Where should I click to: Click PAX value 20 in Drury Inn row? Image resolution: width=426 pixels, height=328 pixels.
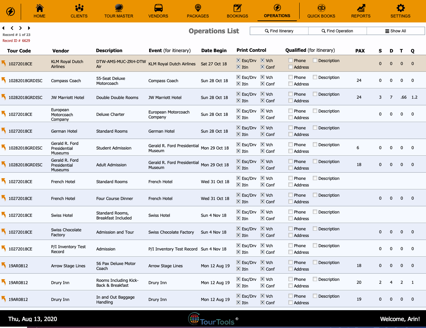click(x=359, y=282)
